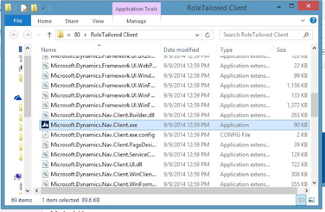The width and height of the screenshot is (325, 212).
Task: Click the Client.Builder.dll file icon
Action: tap(45, 115)
